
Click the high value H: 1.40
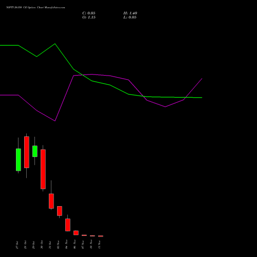click(130, 13)
